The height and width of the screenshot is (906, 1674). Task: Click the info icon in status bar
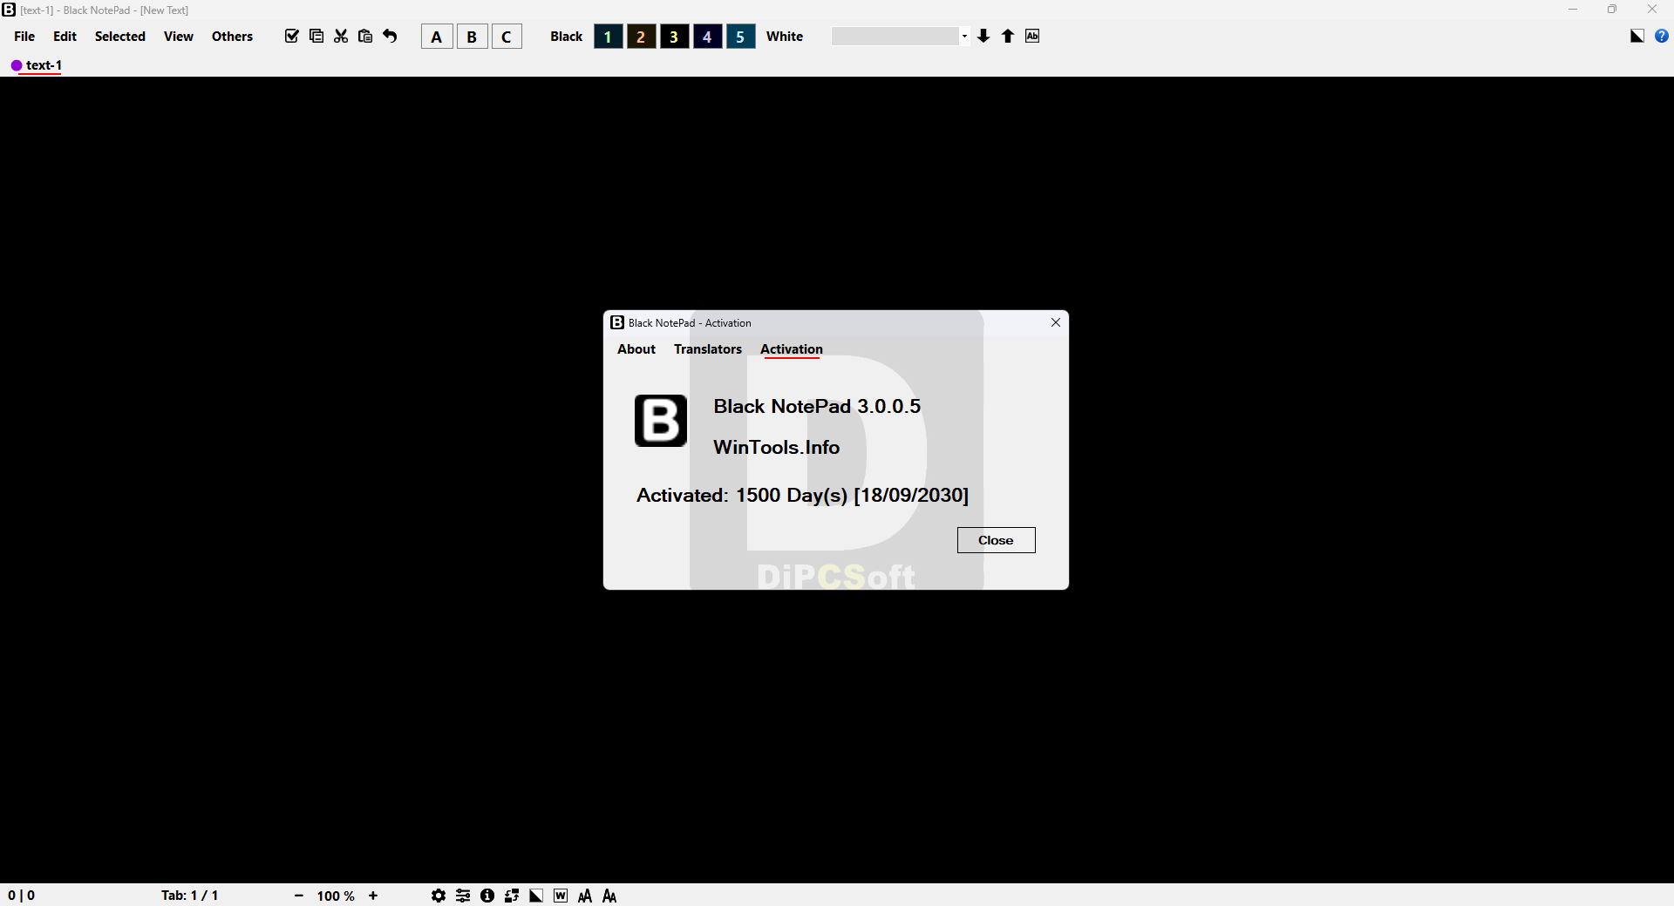(x=487, y=896)
